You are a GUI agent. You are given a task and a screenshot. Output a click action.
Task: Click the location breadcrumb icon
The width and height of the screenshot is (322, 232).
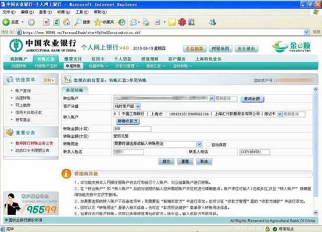67,79
